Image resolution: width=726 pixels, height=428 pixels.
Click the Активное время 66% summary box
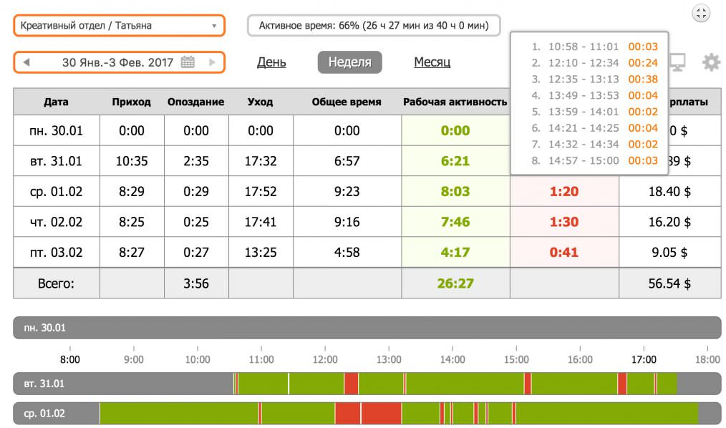coord(373,26)
